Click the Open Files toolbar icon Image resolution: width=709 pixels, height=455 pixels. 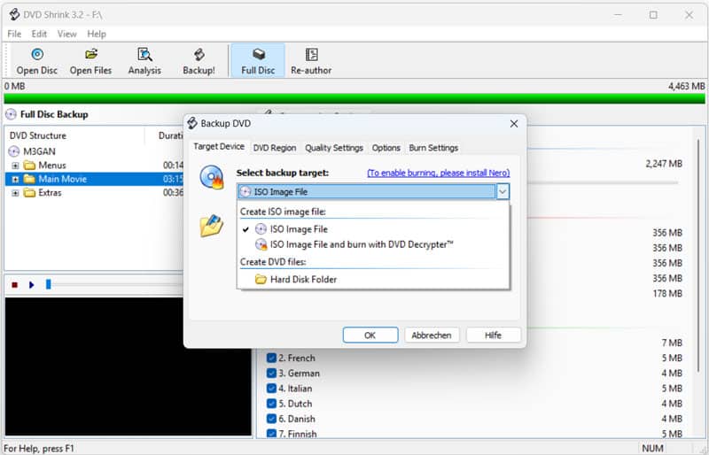(91, 55)
